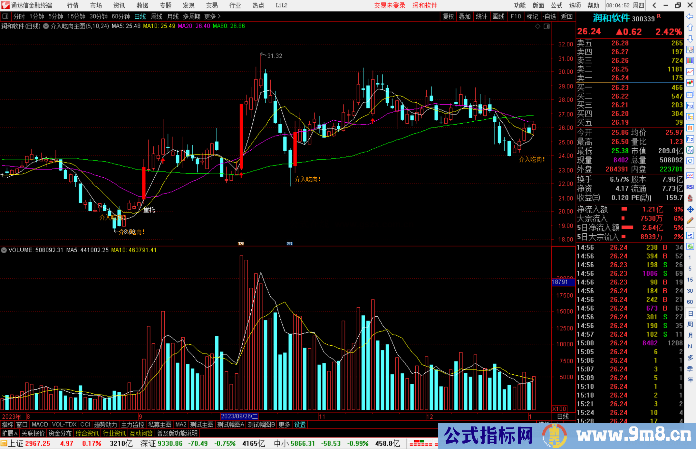696x449 pixels.
Task: Click the 叠加 button
Action: (465, 16)
